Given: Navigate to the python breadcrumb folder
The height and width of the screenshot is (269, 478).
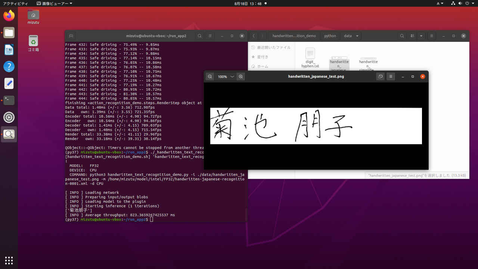Looking at the screenshot, I should tap(330, 35).
